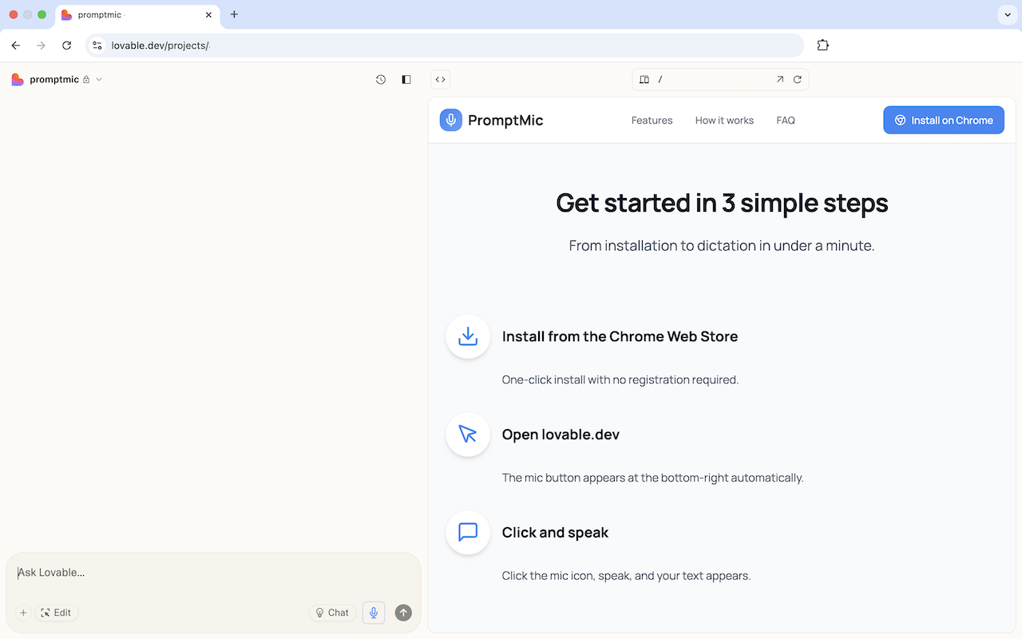The width and height of the screenshot is (1022, 639).
Task: Click the Lovable heart logo
Action: [18, 79]
